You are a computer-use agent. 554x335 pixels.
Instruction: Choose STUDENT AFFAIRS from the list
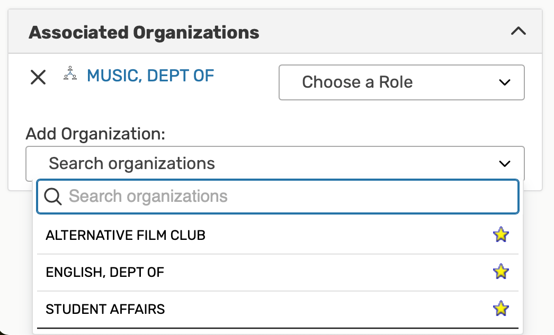105,310
